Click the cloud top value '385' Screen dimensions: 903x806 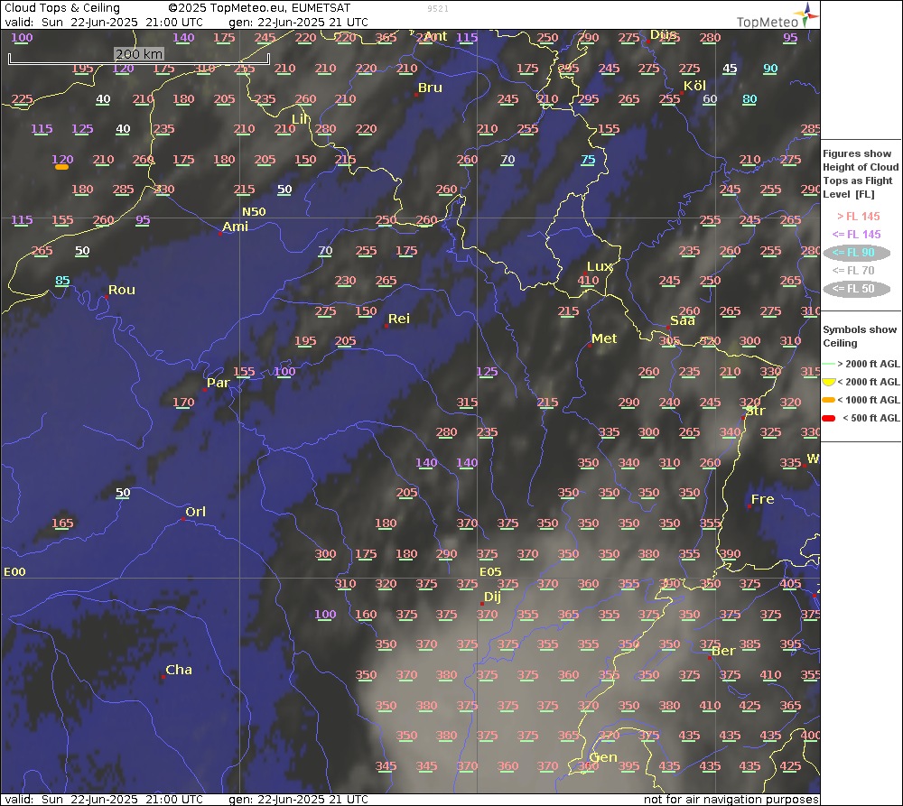click(x=749, y=644)
